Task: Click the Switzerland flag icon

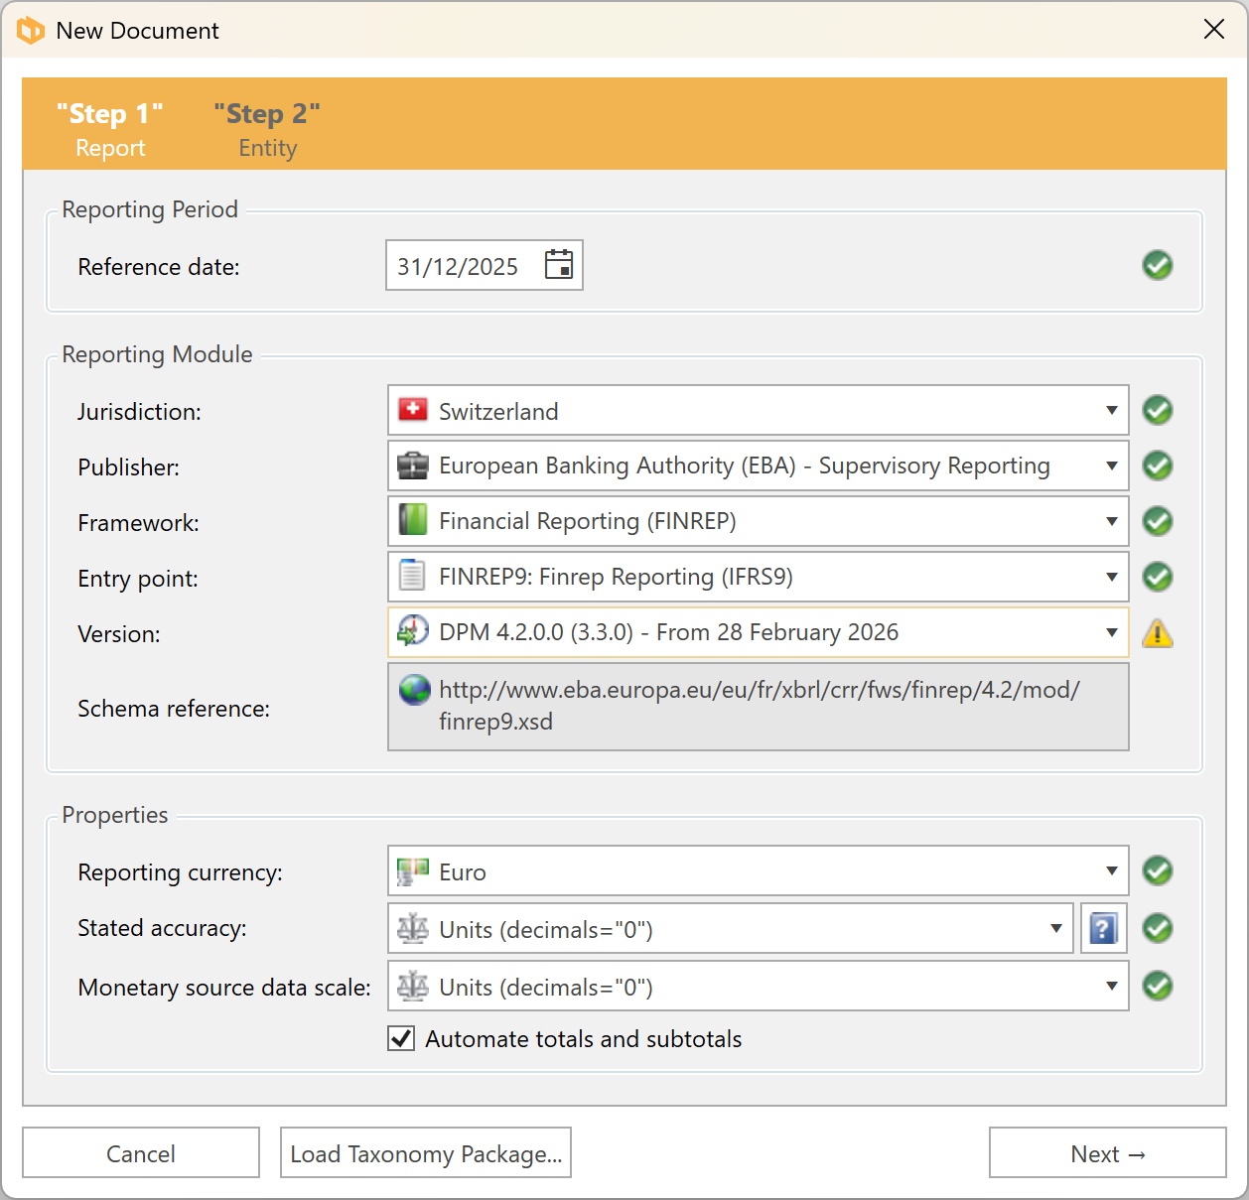Action: [413, 410]
